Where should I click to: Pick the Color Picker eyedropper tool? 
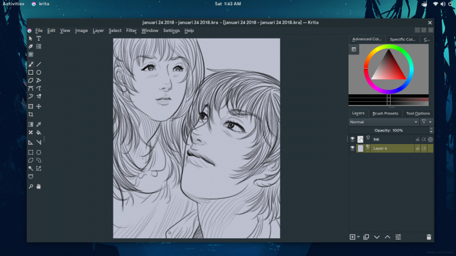tap(39, 124)
